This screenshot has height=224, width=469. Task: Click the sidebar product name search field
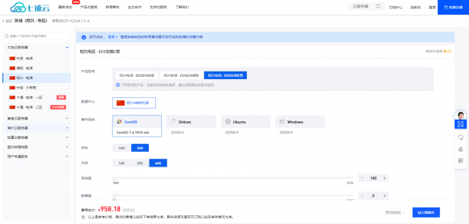pos(36,36)
